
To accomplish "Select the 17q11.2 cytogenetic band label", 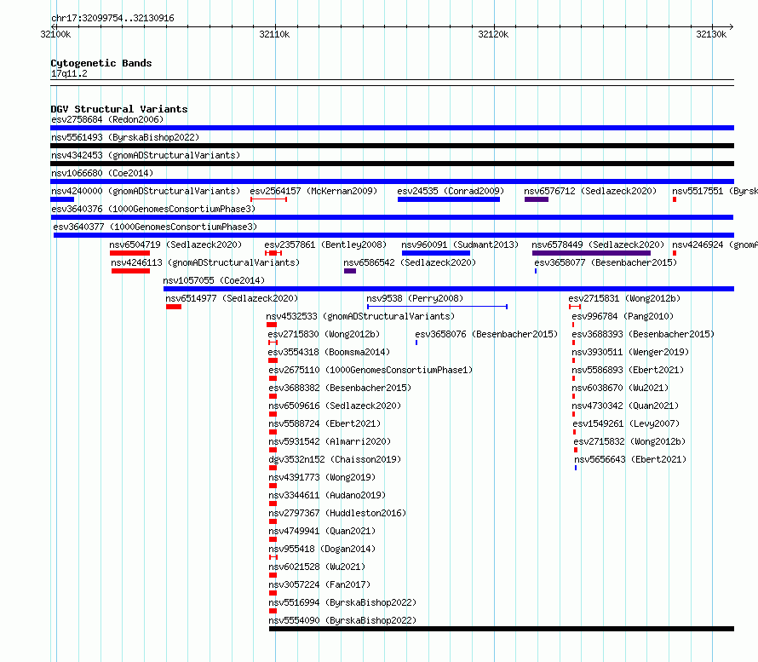I will point(69,73).
